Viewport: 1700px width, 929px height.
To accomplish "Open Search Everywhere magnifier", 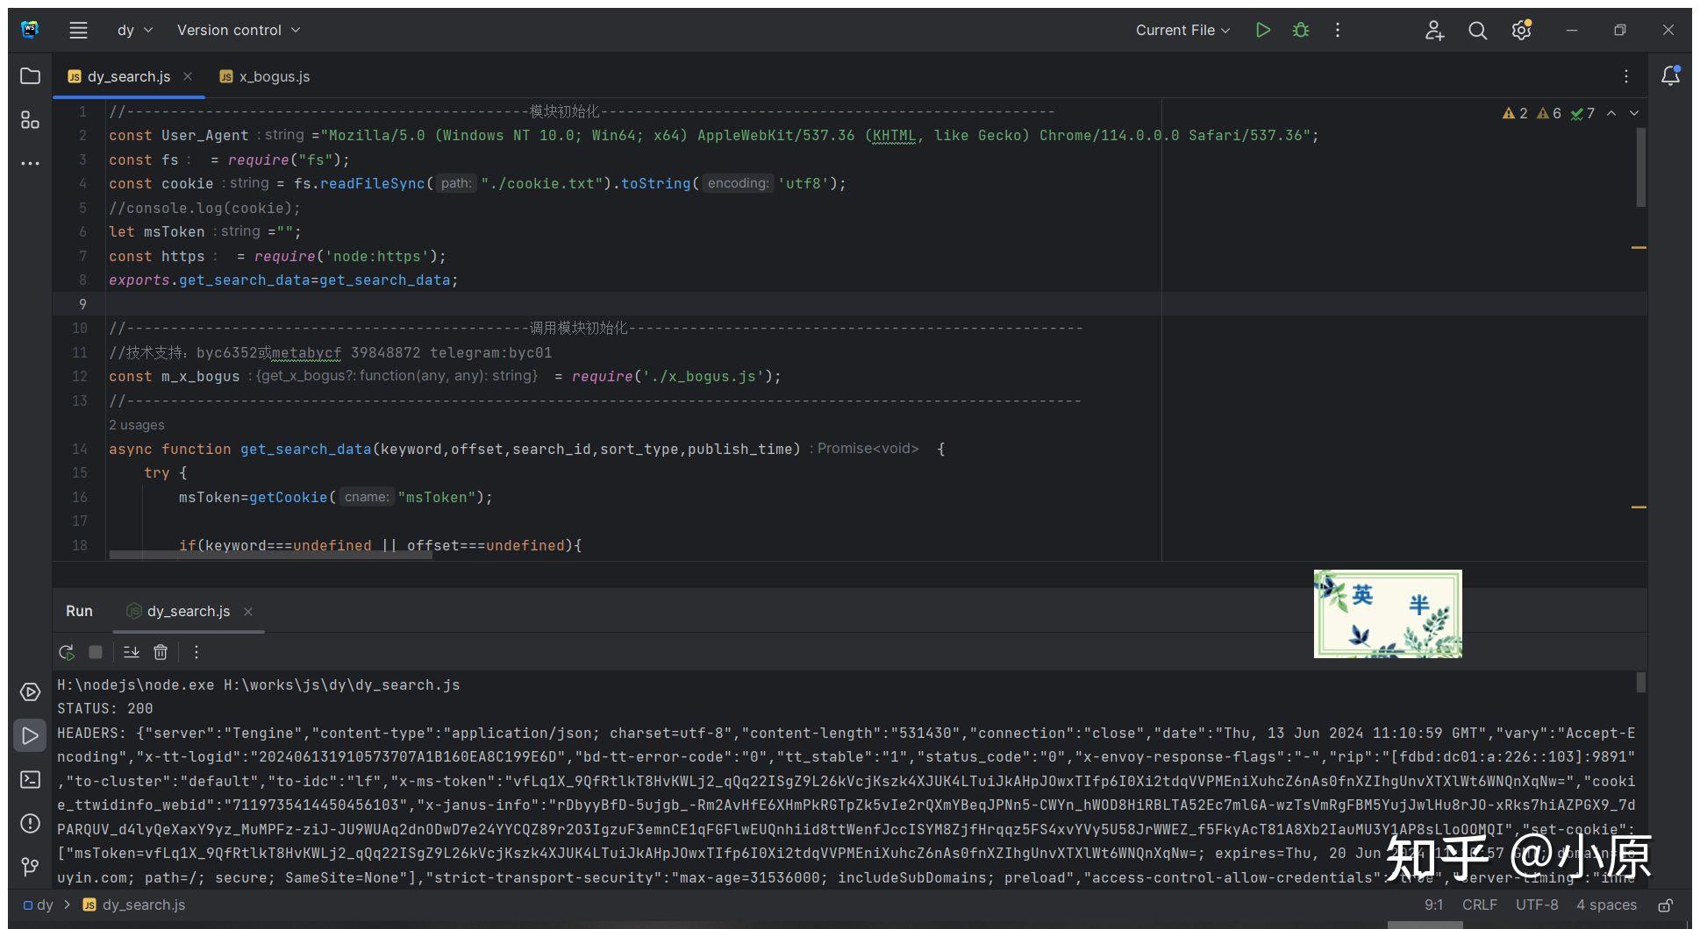I will [1478, 30].
